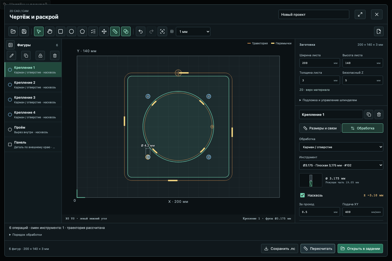The width and height of the screenshot is (392, 261).
Task: Toggle the ruler dimensions display
Action: (x=115, y=32)
